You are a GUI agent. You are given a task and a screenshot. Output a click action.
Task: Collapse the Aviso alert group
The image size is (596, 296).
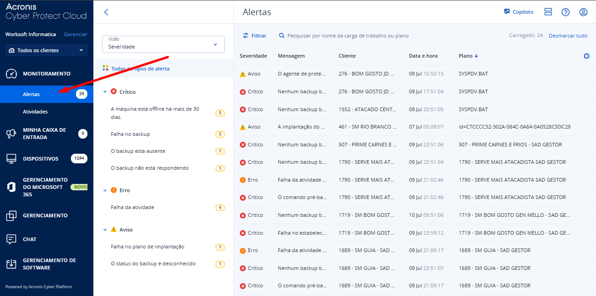click(x=105, y=230)
